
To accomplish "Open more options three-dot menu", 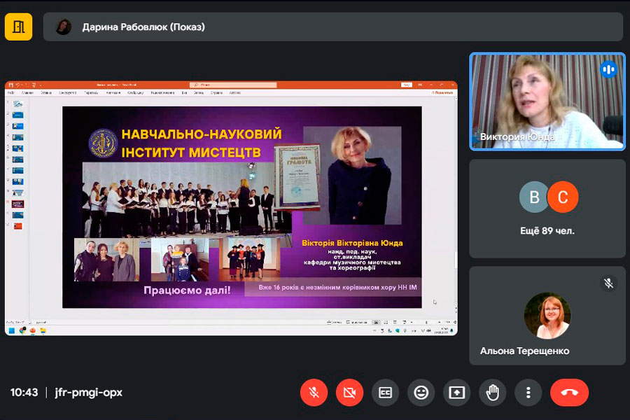I will coord(528,393).
